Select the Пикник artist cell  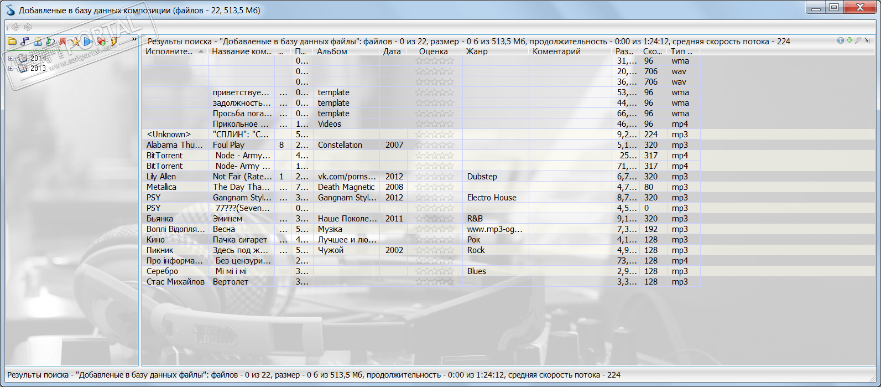[x=175, y=250]
